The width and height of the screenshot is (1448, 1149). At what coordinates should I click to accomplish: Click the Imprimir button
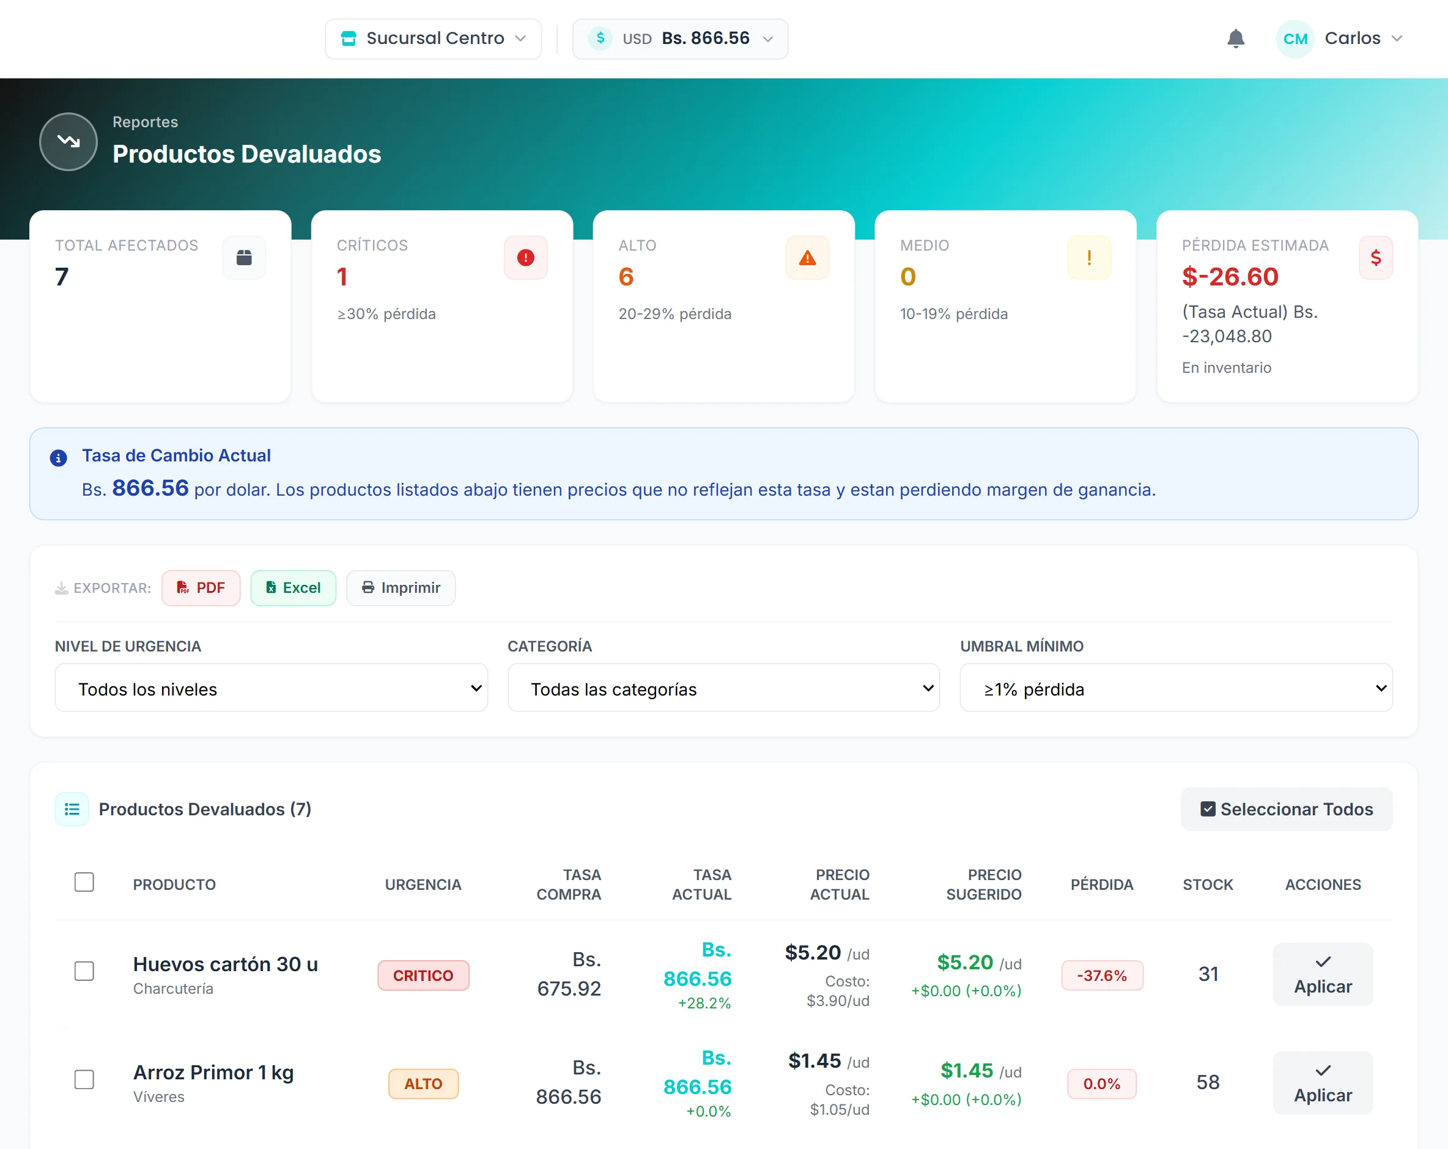pyautogui.click(x=401, y=588)
